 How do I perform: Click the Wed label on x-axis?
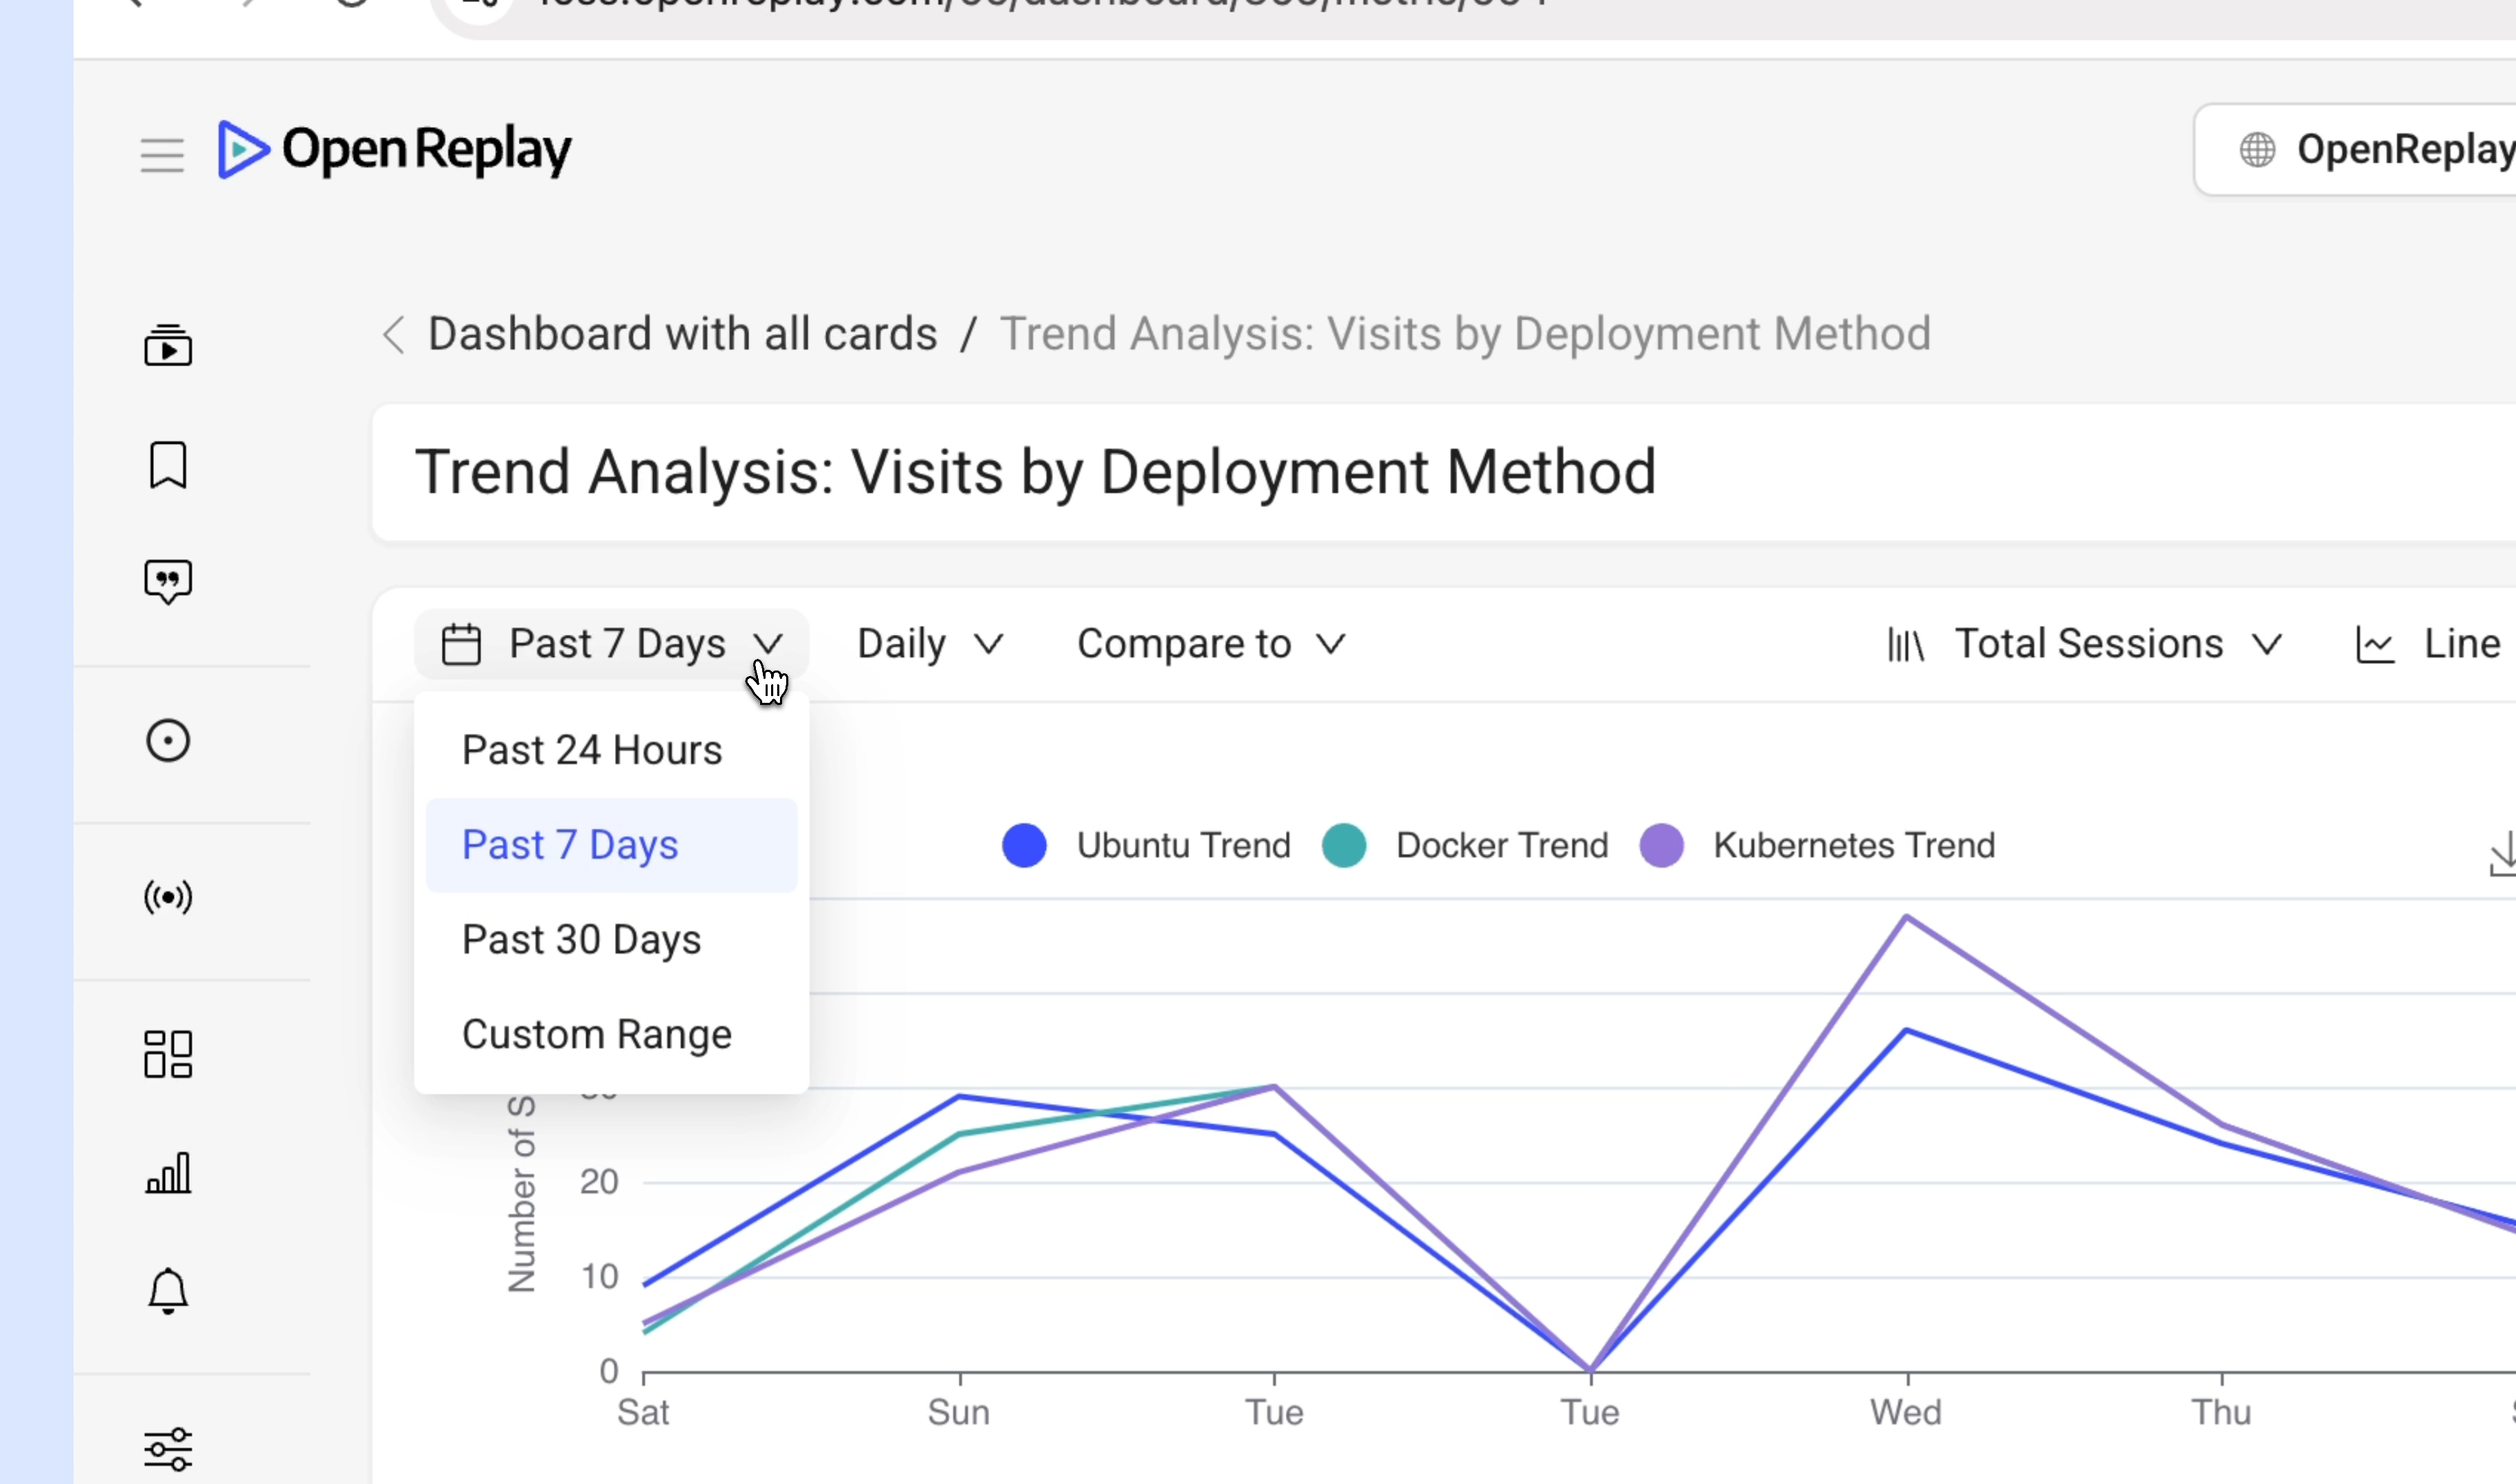1906,1412
